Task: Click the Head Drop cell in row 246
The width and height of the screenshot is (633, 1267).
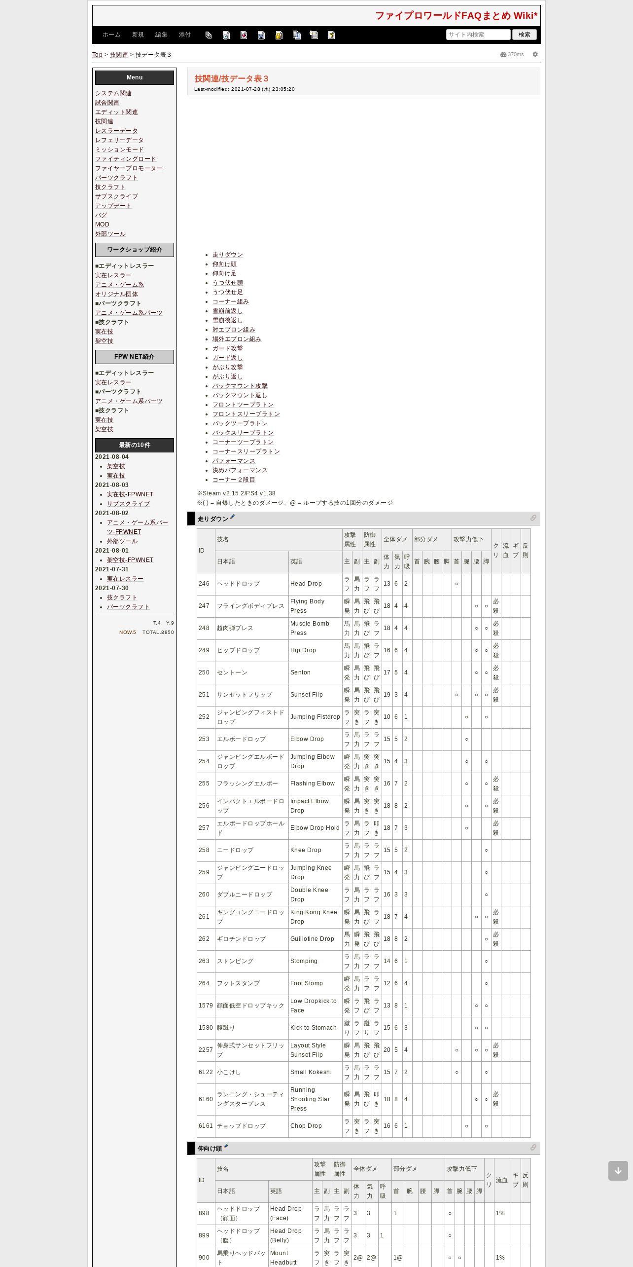Action: (316, 584)
